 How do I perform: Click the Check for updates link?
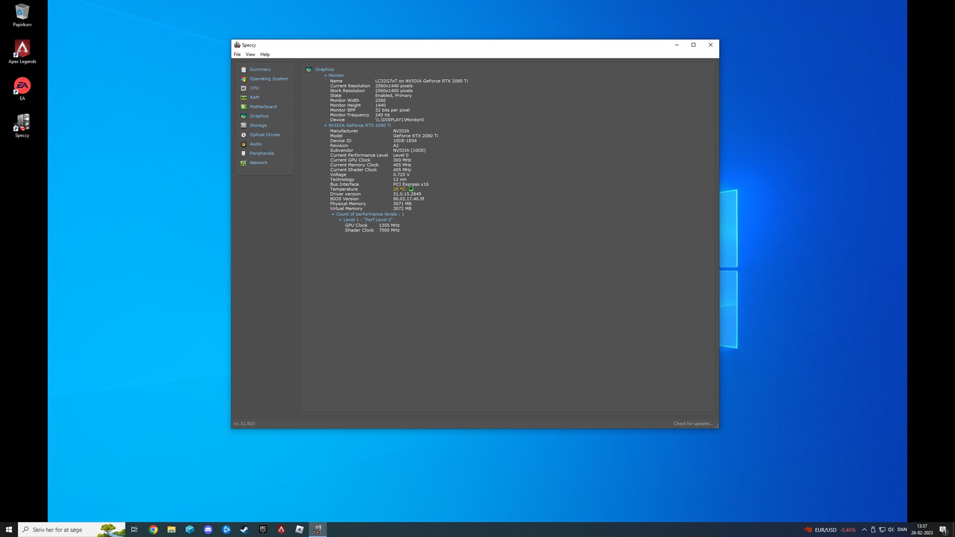pos(693,424)
